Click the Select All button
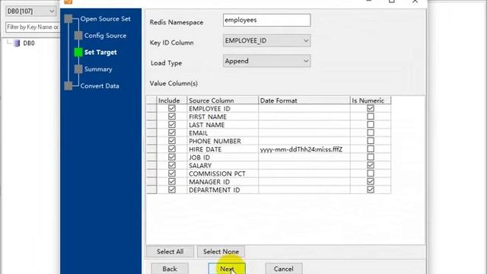This screenshot has height=274, width=487. coord(170,252)
